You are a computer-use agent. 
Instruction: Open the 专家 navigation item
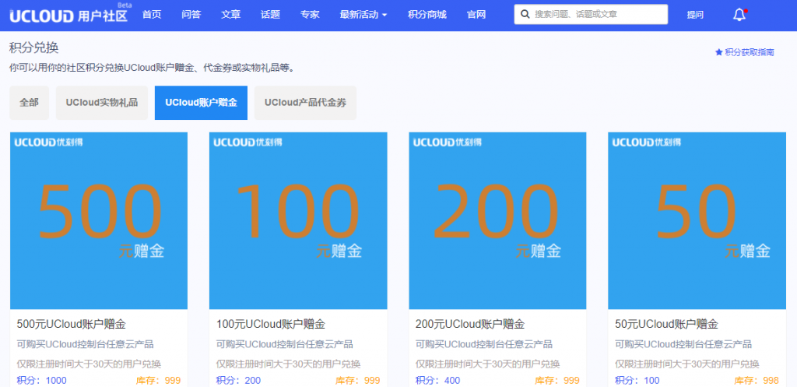(x=310, y=15)
